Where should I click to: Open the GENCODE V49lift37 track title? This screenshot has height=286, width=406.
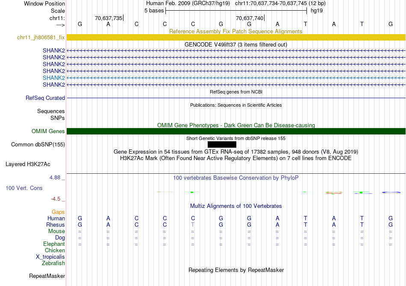point(235,44)
